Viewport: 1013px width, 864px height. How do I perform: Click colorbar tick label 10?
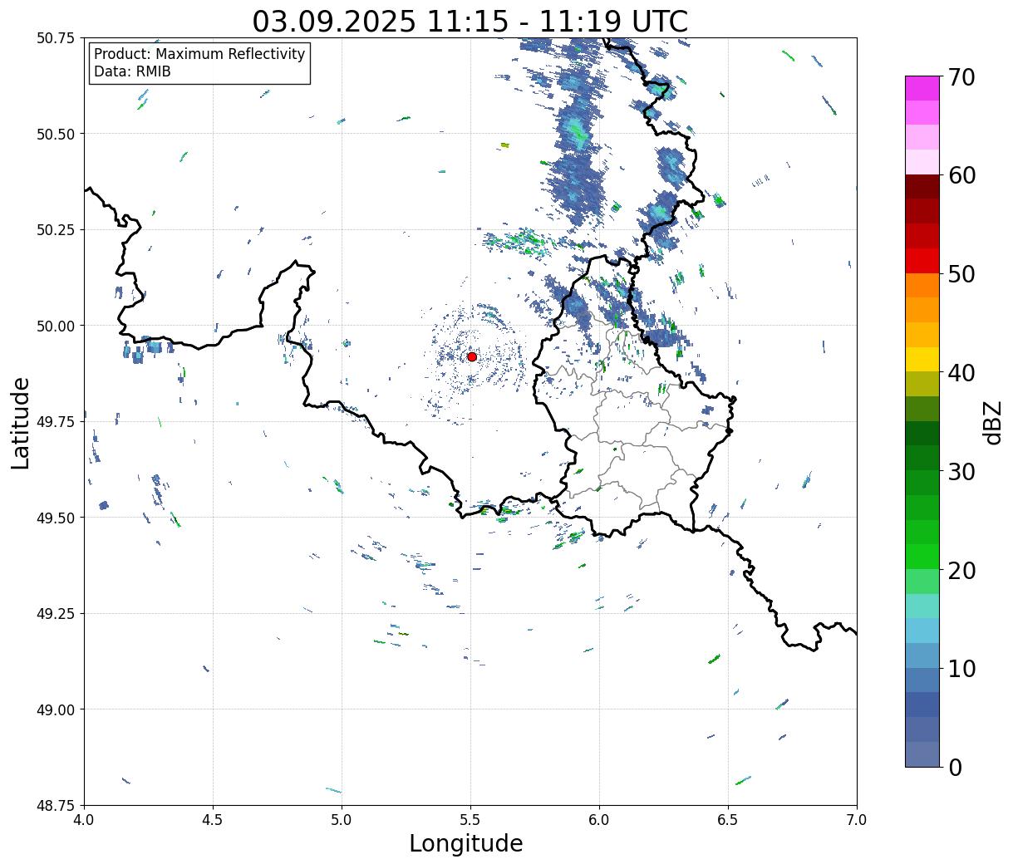pyautogui.click(x=961, y=669)
